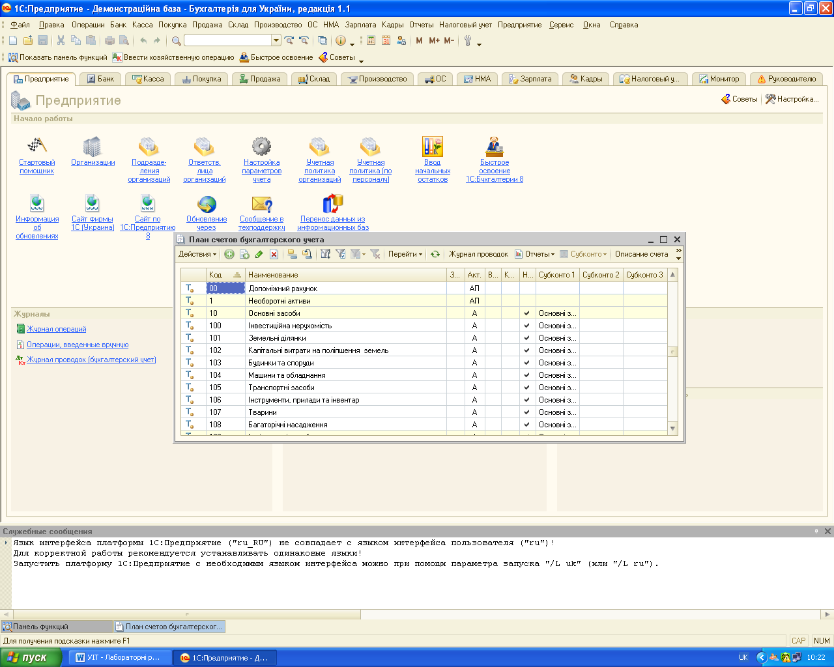Click Ввести хозяйственную операцию in the toolbar
Screen dimensions: 834x667
coord(173,57)
